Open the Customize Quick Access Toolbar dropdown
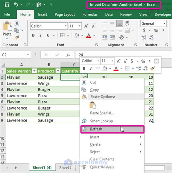The height and width of the screenshot is (173, 172). 51,5
